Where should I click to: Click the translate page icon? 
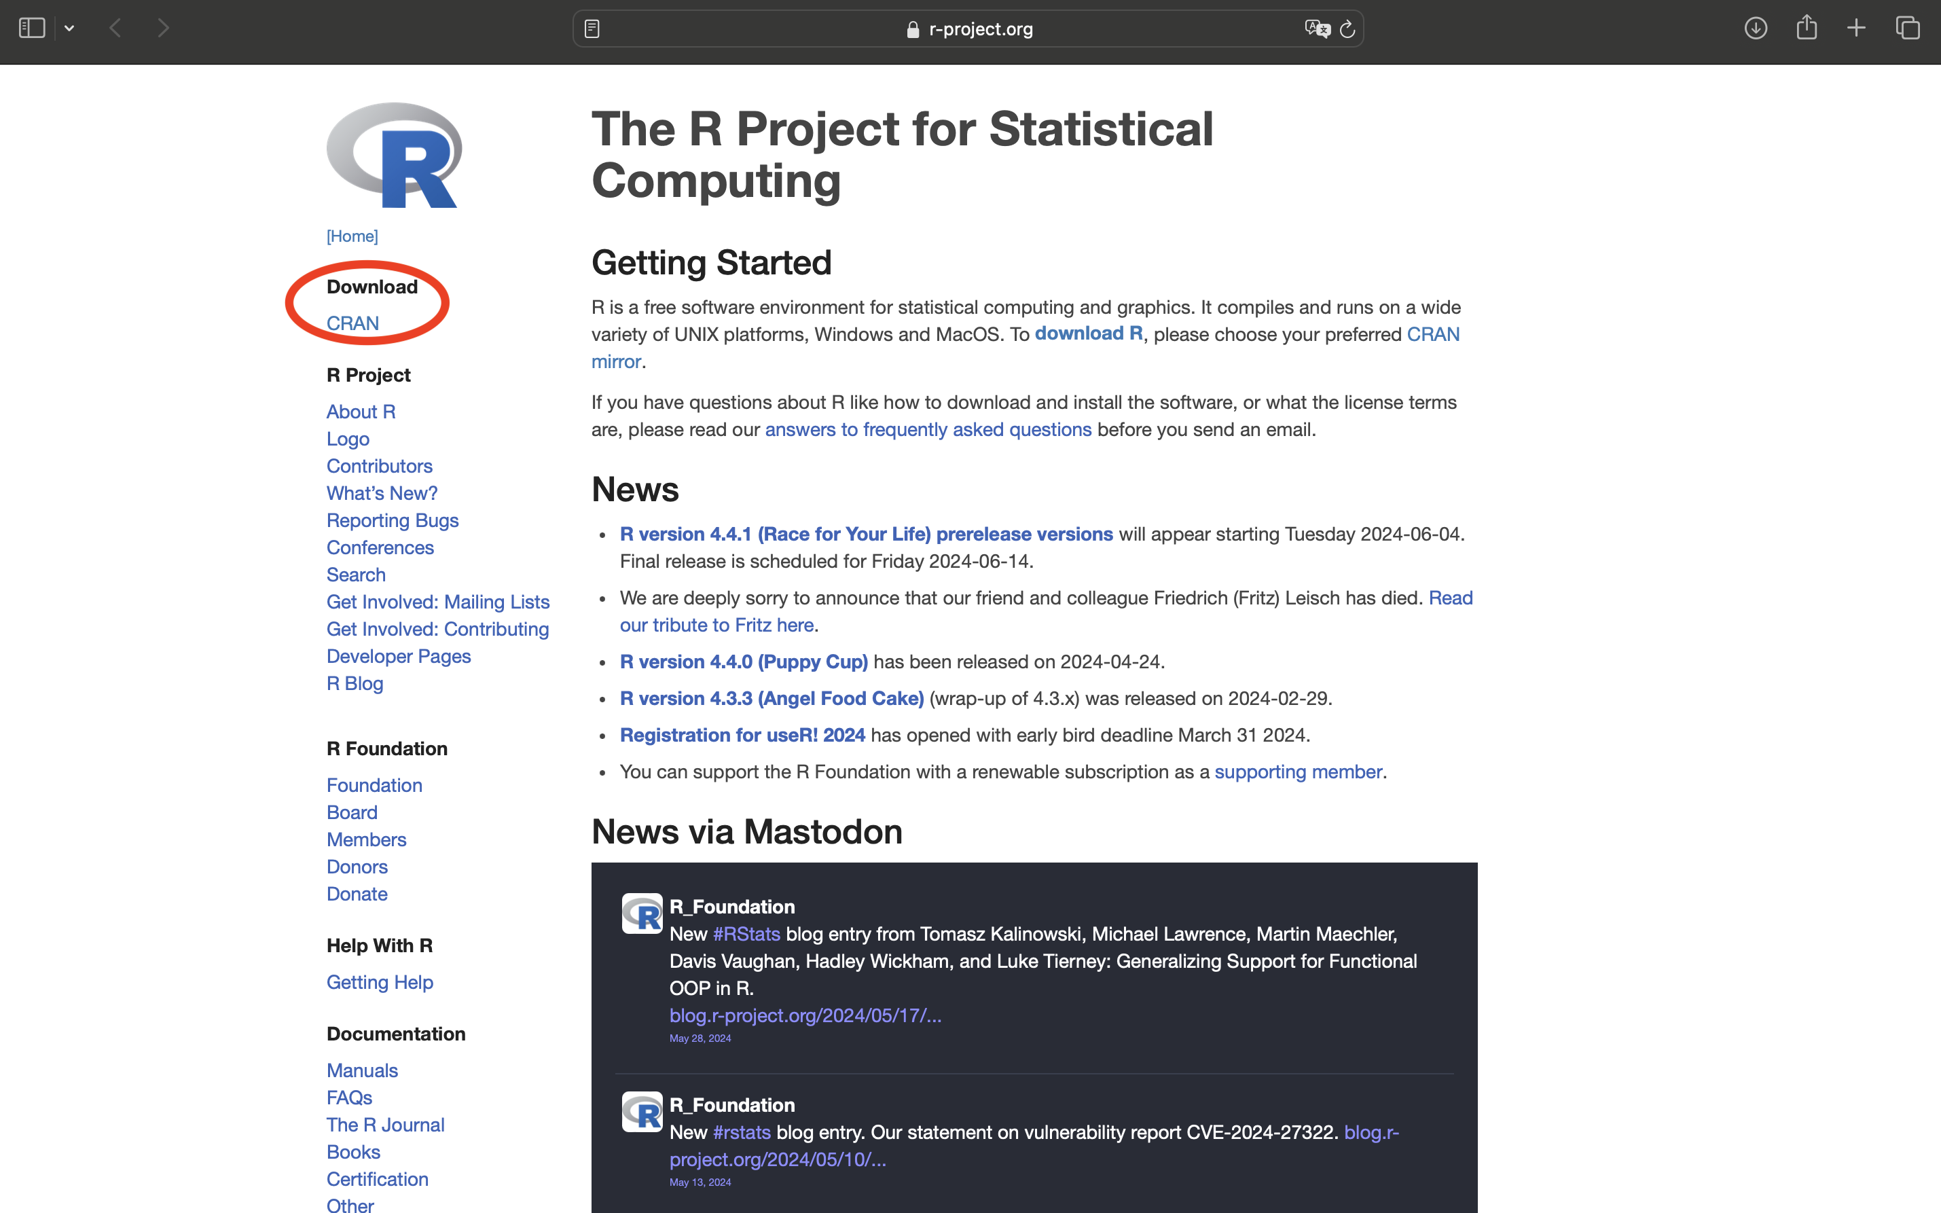1316,29
